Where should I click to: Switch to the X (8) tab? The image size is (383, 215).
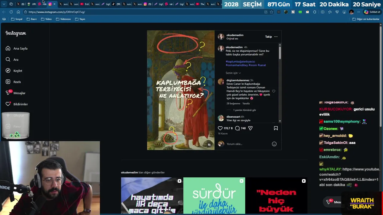tap(21, 4)
